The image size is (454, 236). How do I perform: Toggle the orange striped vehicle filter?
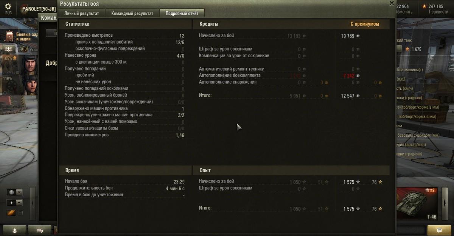click(x=11, y=213)
